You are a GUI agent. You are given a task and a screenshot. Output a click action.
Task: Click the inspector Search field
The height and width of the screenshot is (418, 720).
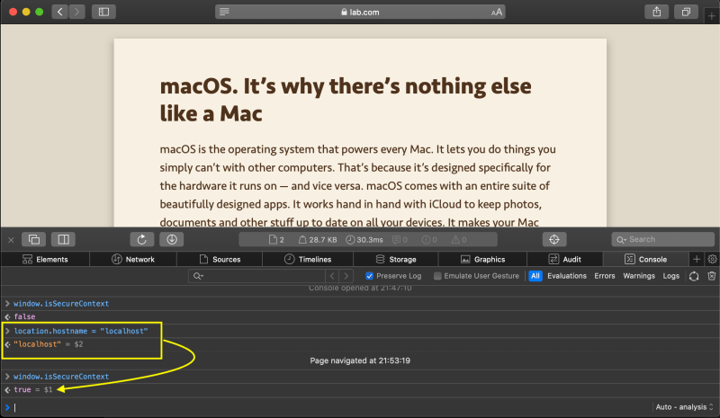(663, 239)
